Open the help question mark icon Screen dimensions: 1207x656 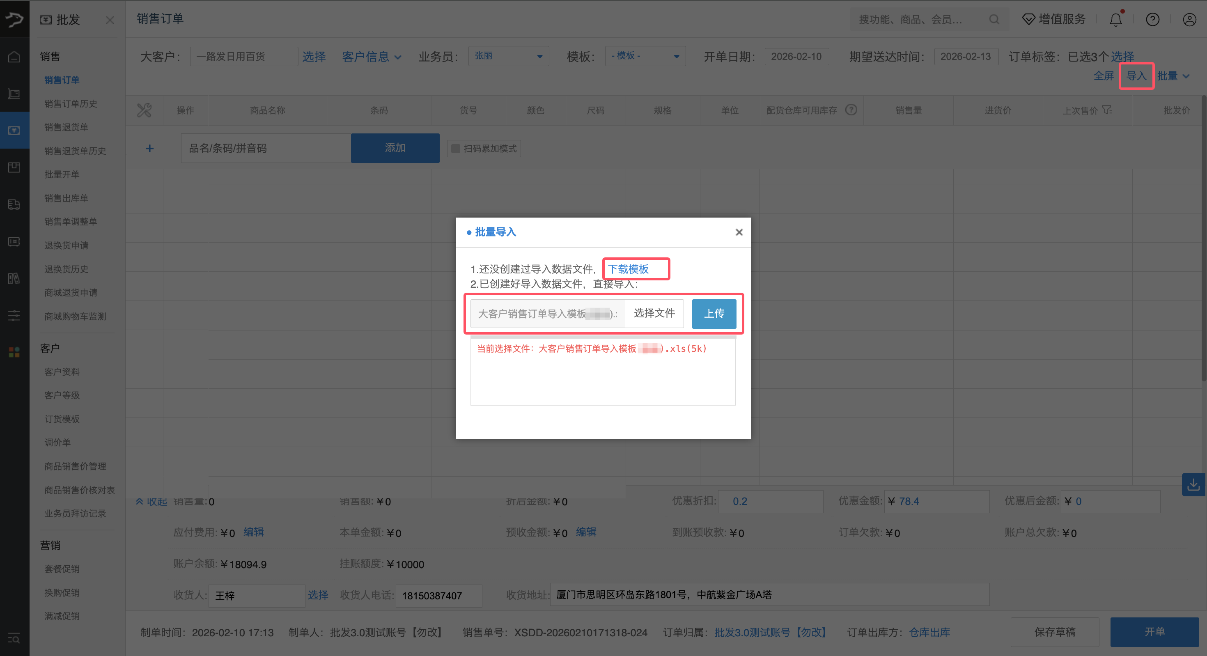[x=1152, y=20]
